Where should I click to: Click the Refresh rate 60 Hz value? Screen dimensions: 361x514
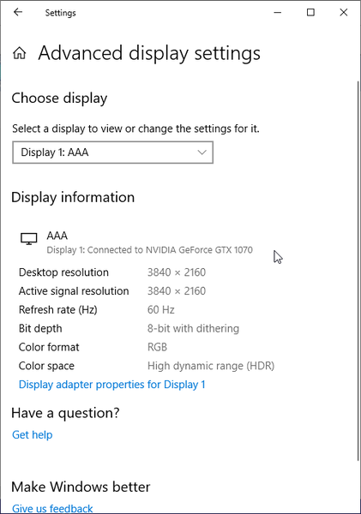(161, 310)
